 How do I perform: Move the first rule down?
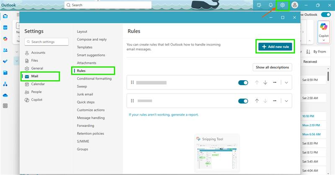265,83
